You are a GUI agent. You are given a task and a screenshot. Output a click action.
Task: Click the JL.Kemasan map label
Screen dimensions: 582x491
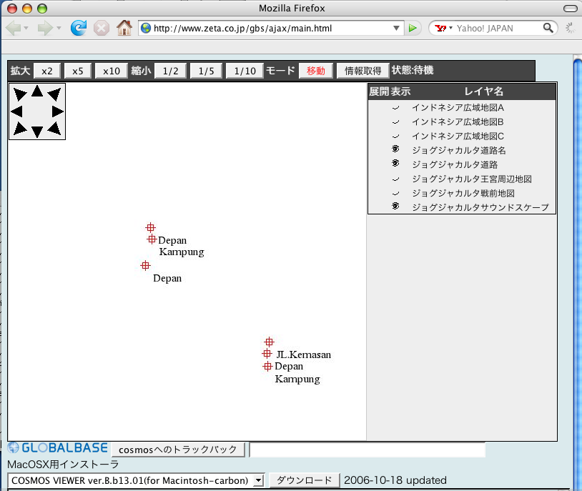[x=304, y=354]
